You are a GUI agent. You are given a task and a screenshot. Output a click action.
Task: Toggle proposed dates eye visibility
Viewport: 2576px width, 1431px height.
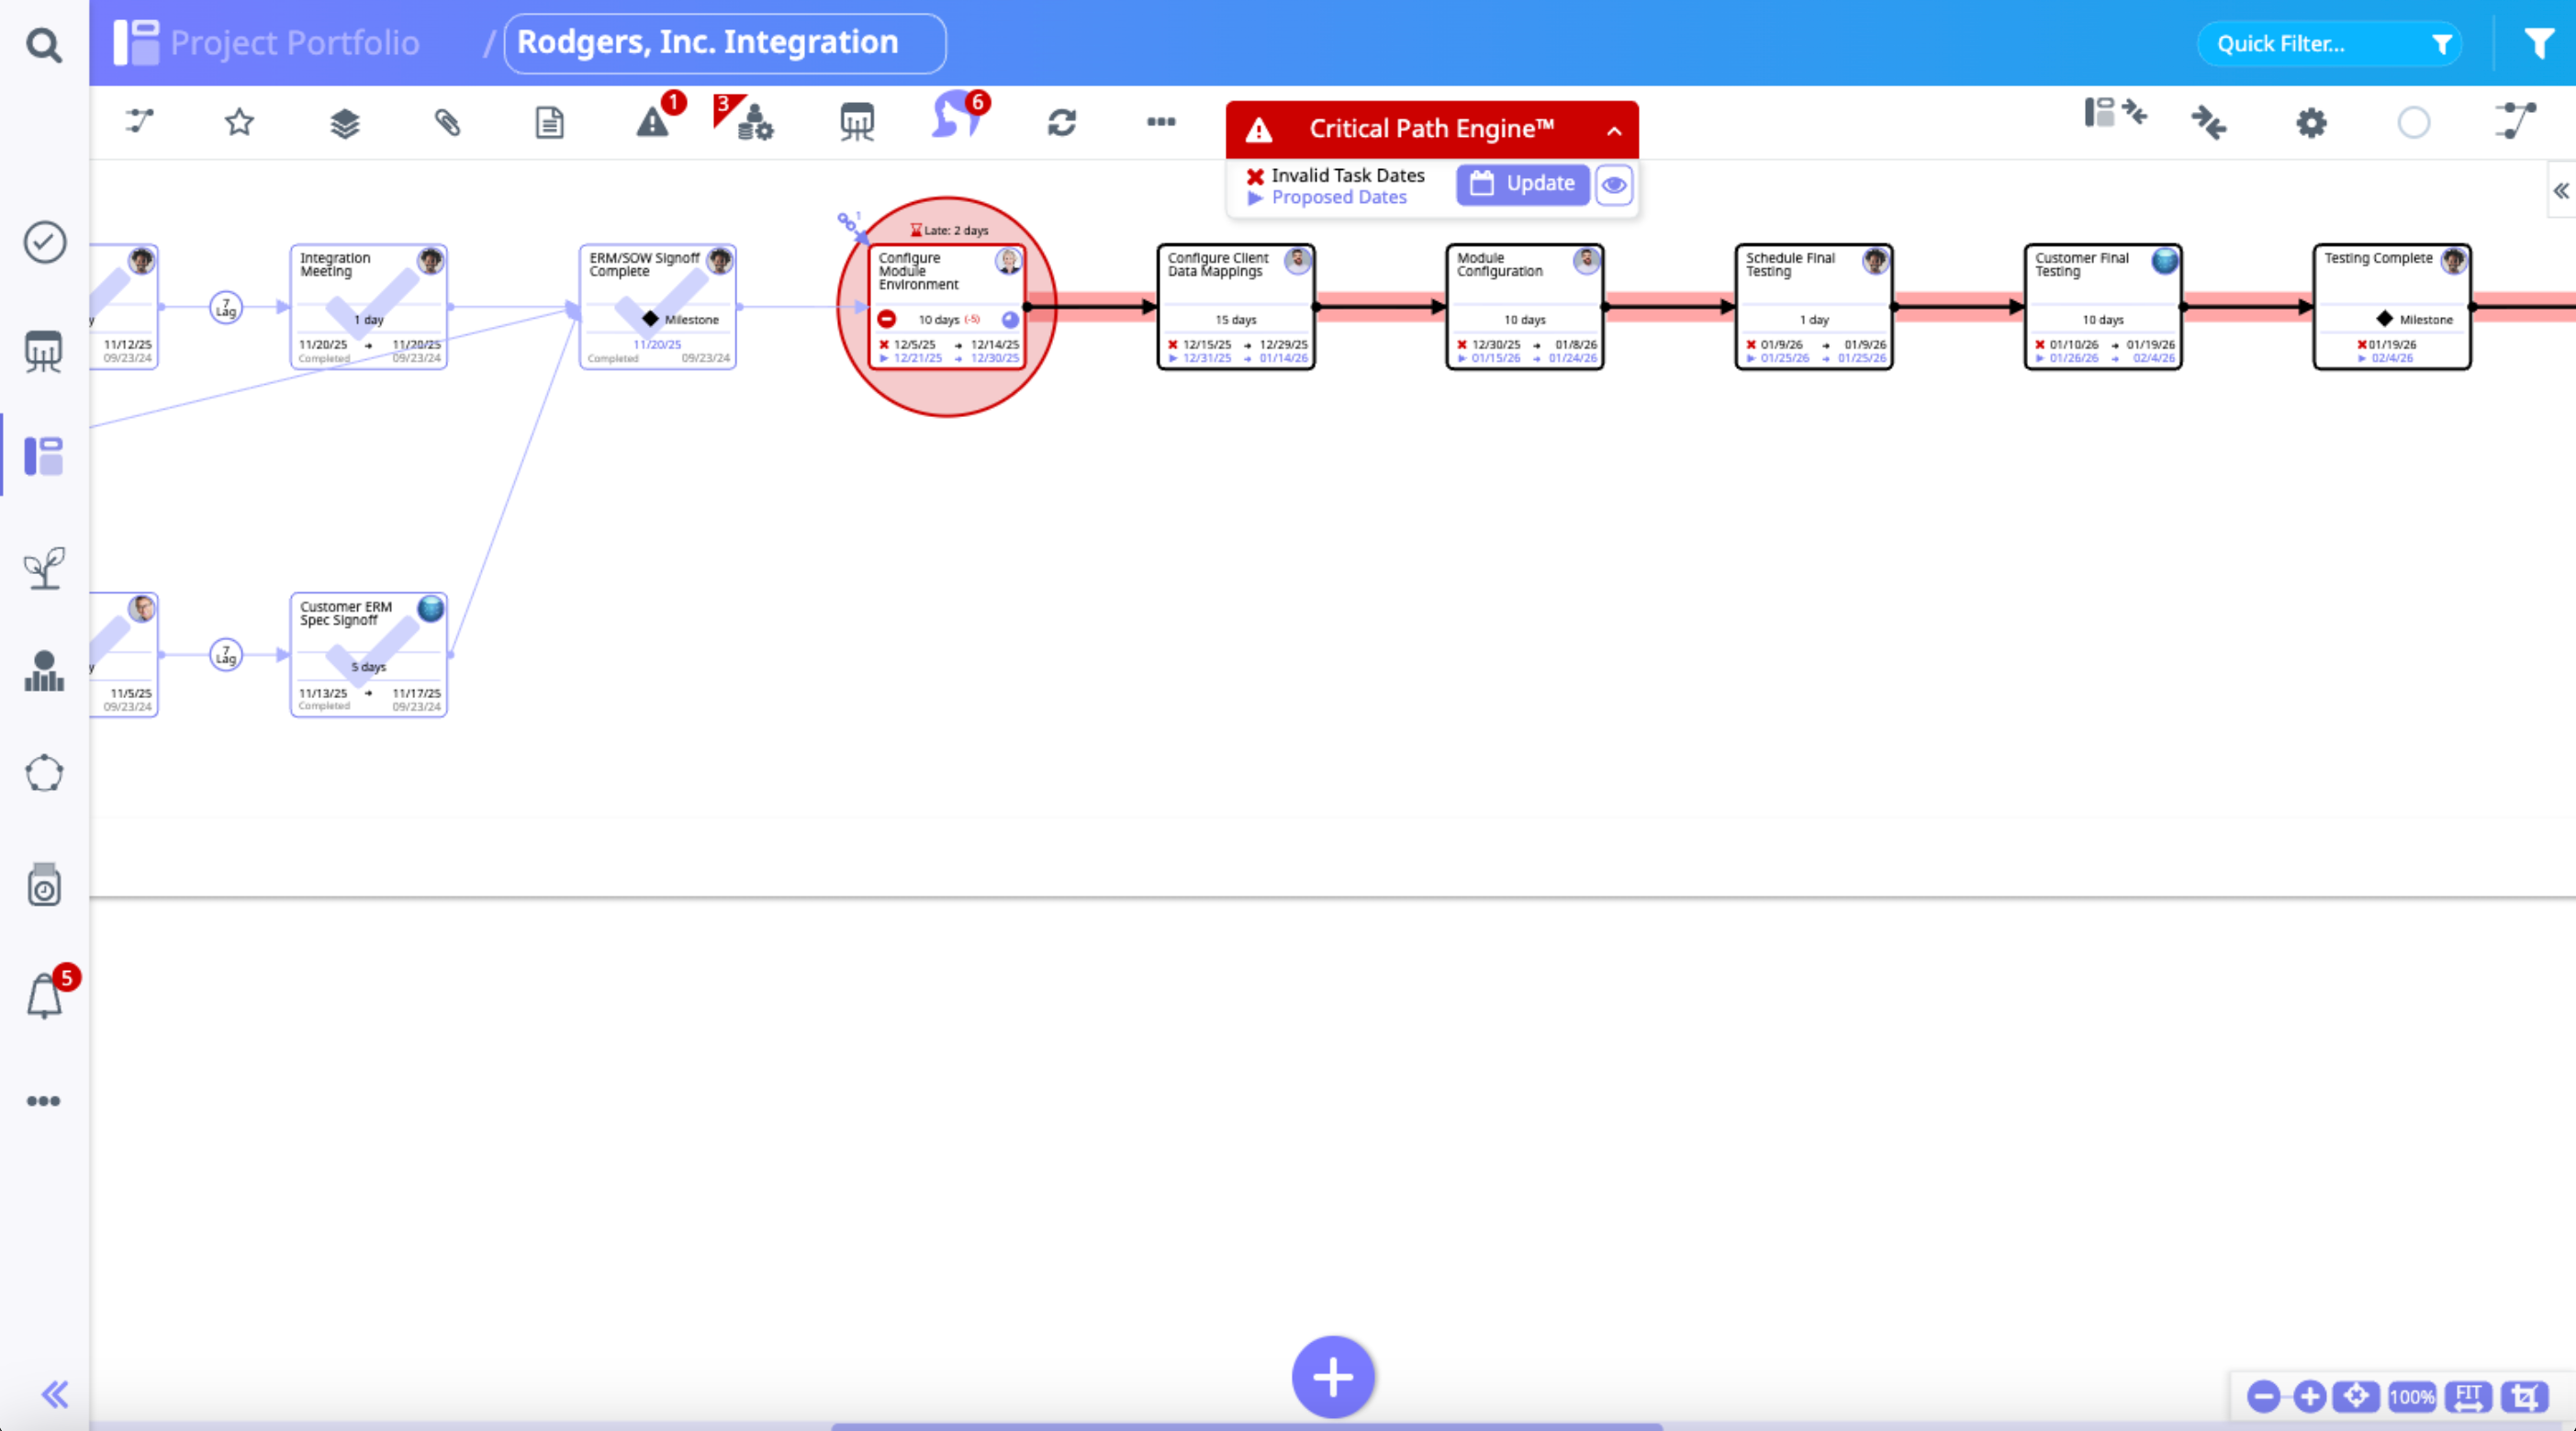click(1613, 184)
